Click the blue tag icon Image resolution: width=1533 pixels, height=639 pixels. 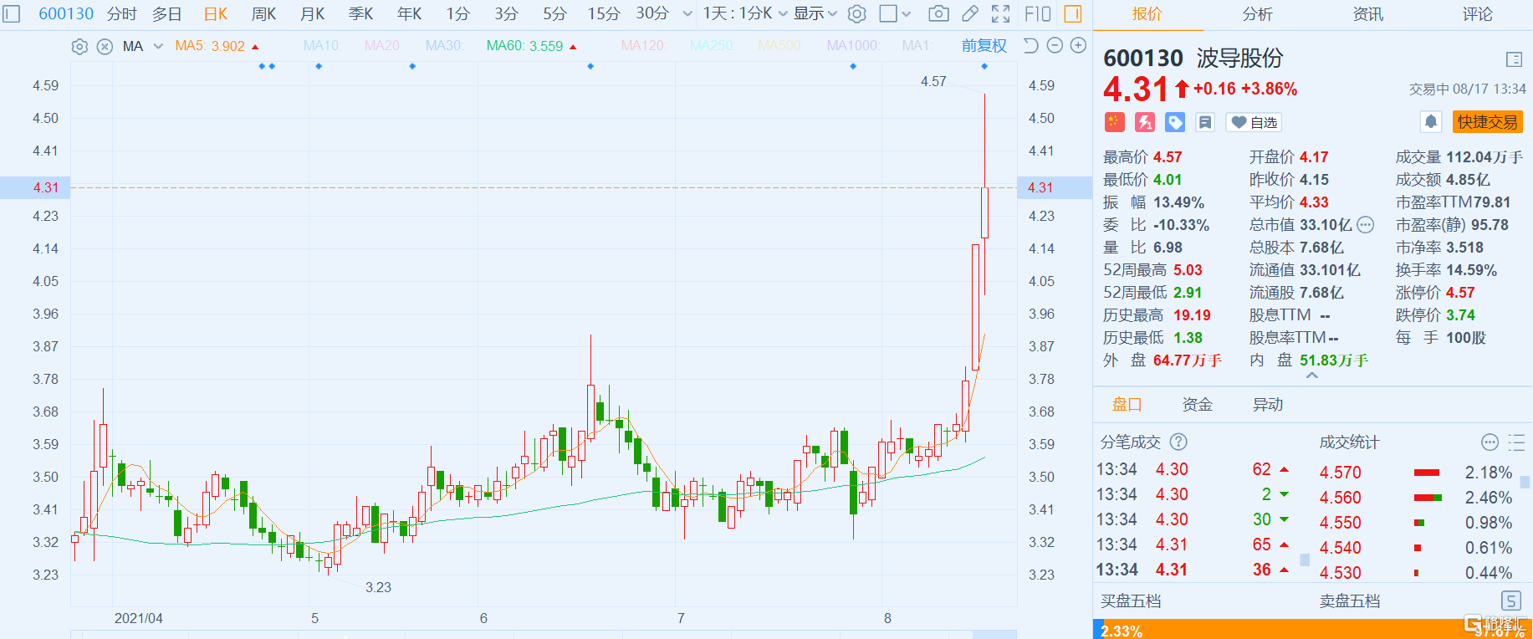pyautogui.click(x=1175, y=123)
